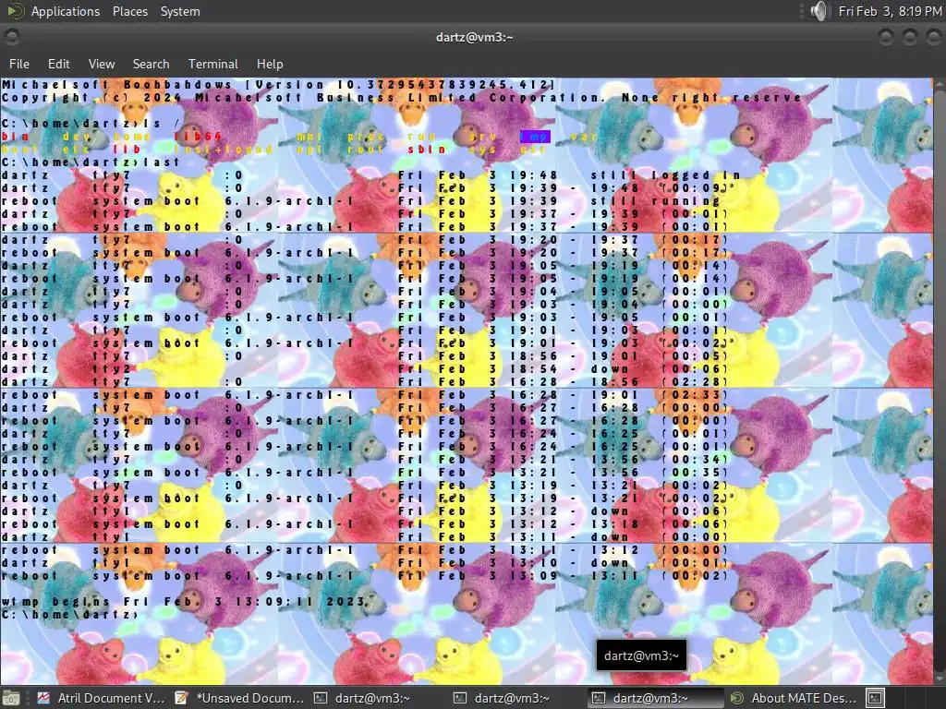The image size is (946, 709).
Task: Click the 'opt' directory name
Action: click(x=309, y=149)
